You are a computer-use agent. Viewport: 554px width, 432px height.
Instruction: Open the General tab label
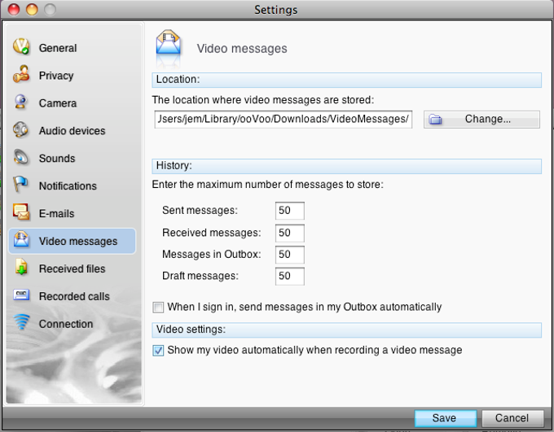(58, 48)
